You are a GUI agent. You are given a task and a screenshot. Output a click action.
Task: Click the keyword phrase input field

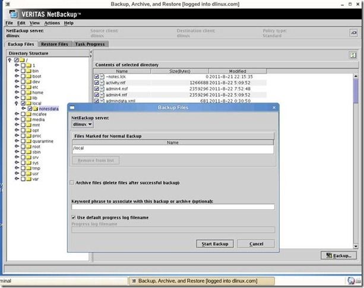tap(173, 207)
